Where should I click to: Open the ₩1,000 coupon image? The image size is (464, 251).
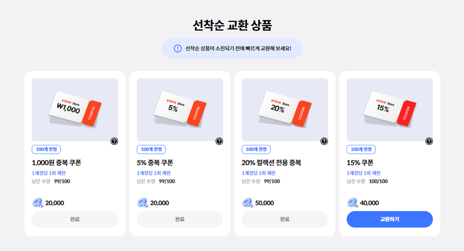click(75, 109)
